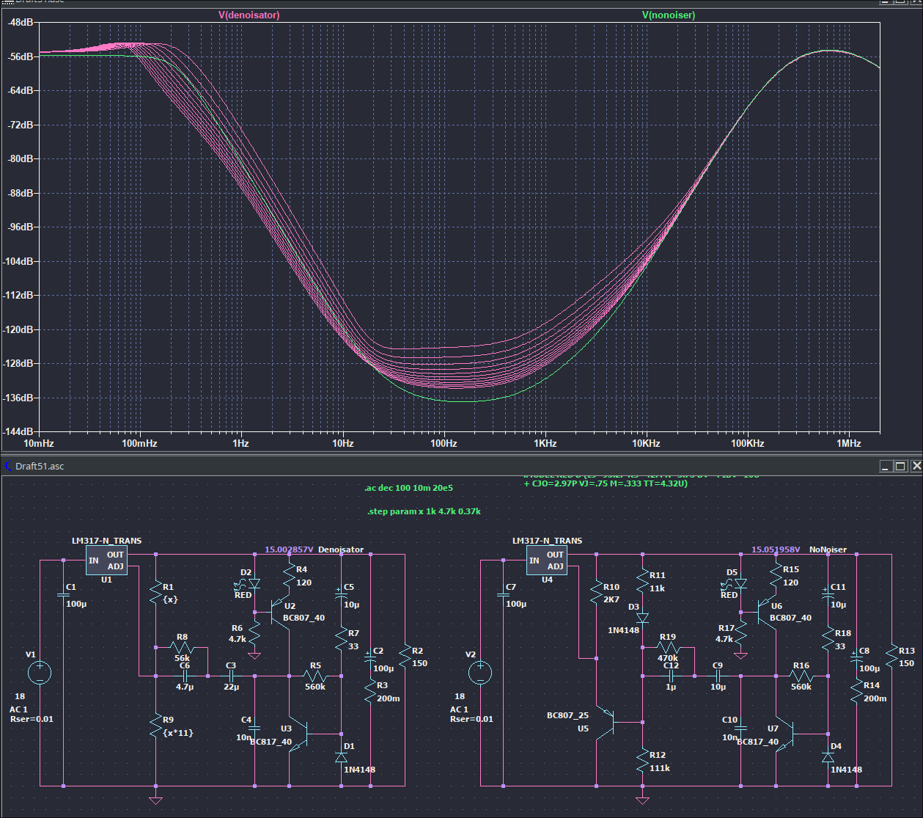This screenshot has height=818, width=923.
Task: Close the Draft51.asc schematic pane
Action: [915, 466]
